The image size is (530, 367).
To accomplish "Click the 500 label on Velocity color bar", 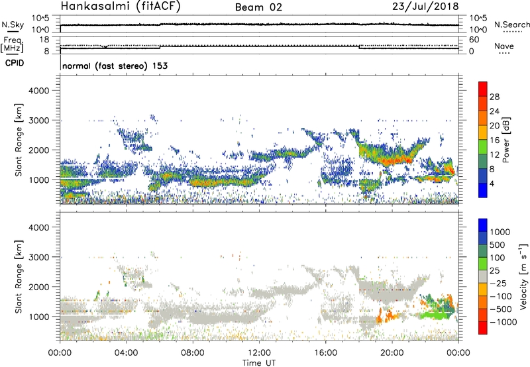I will tap(498, 244).
